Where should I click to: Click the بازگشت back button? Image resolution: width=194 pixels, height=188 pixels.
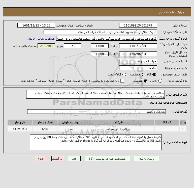click(58, 159)
